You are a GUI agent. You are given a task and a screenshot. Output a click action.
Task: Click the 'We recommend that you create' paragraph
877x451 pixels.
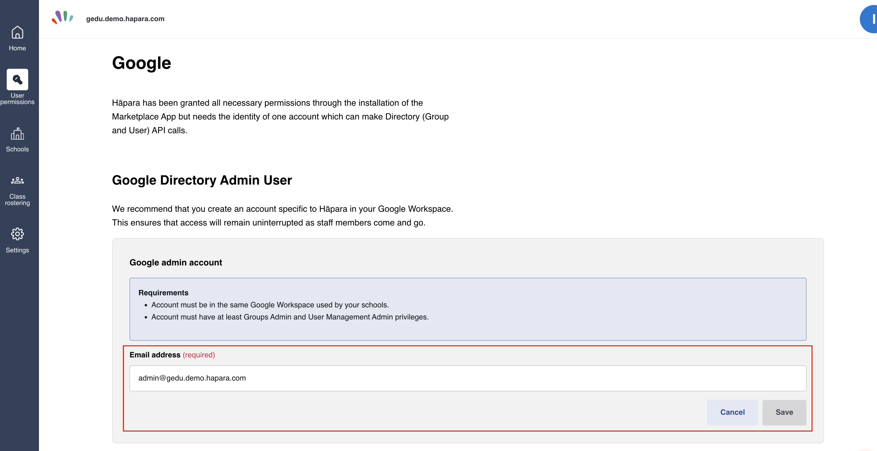283,216
